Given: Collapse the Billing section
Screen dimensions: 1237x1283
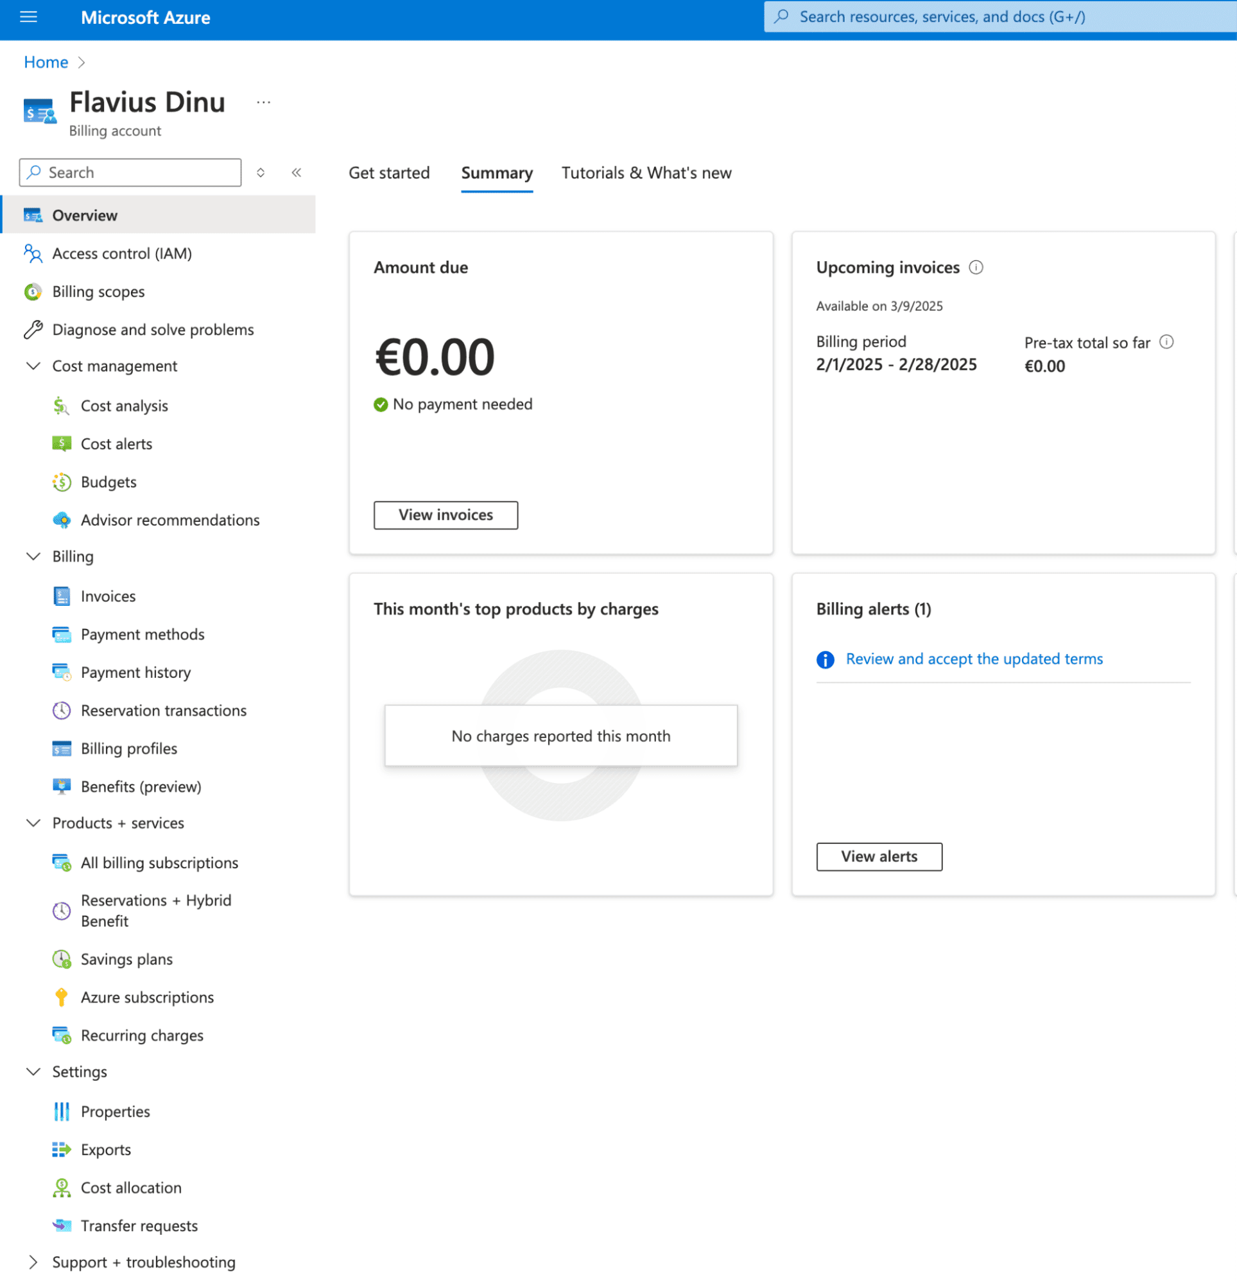Looking at the screenshot, I should tap(33, 556).
